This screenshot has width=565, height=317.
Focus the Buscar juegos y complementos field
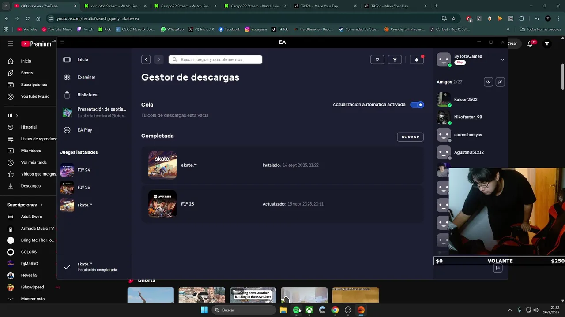pos(215,59)
